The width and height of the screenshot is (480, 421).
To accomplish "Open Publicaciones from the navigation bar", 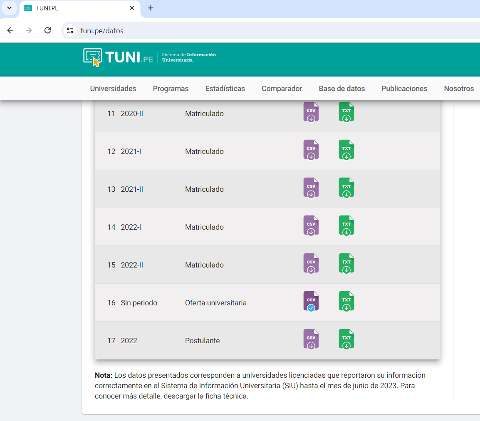I will pos(404,89).
